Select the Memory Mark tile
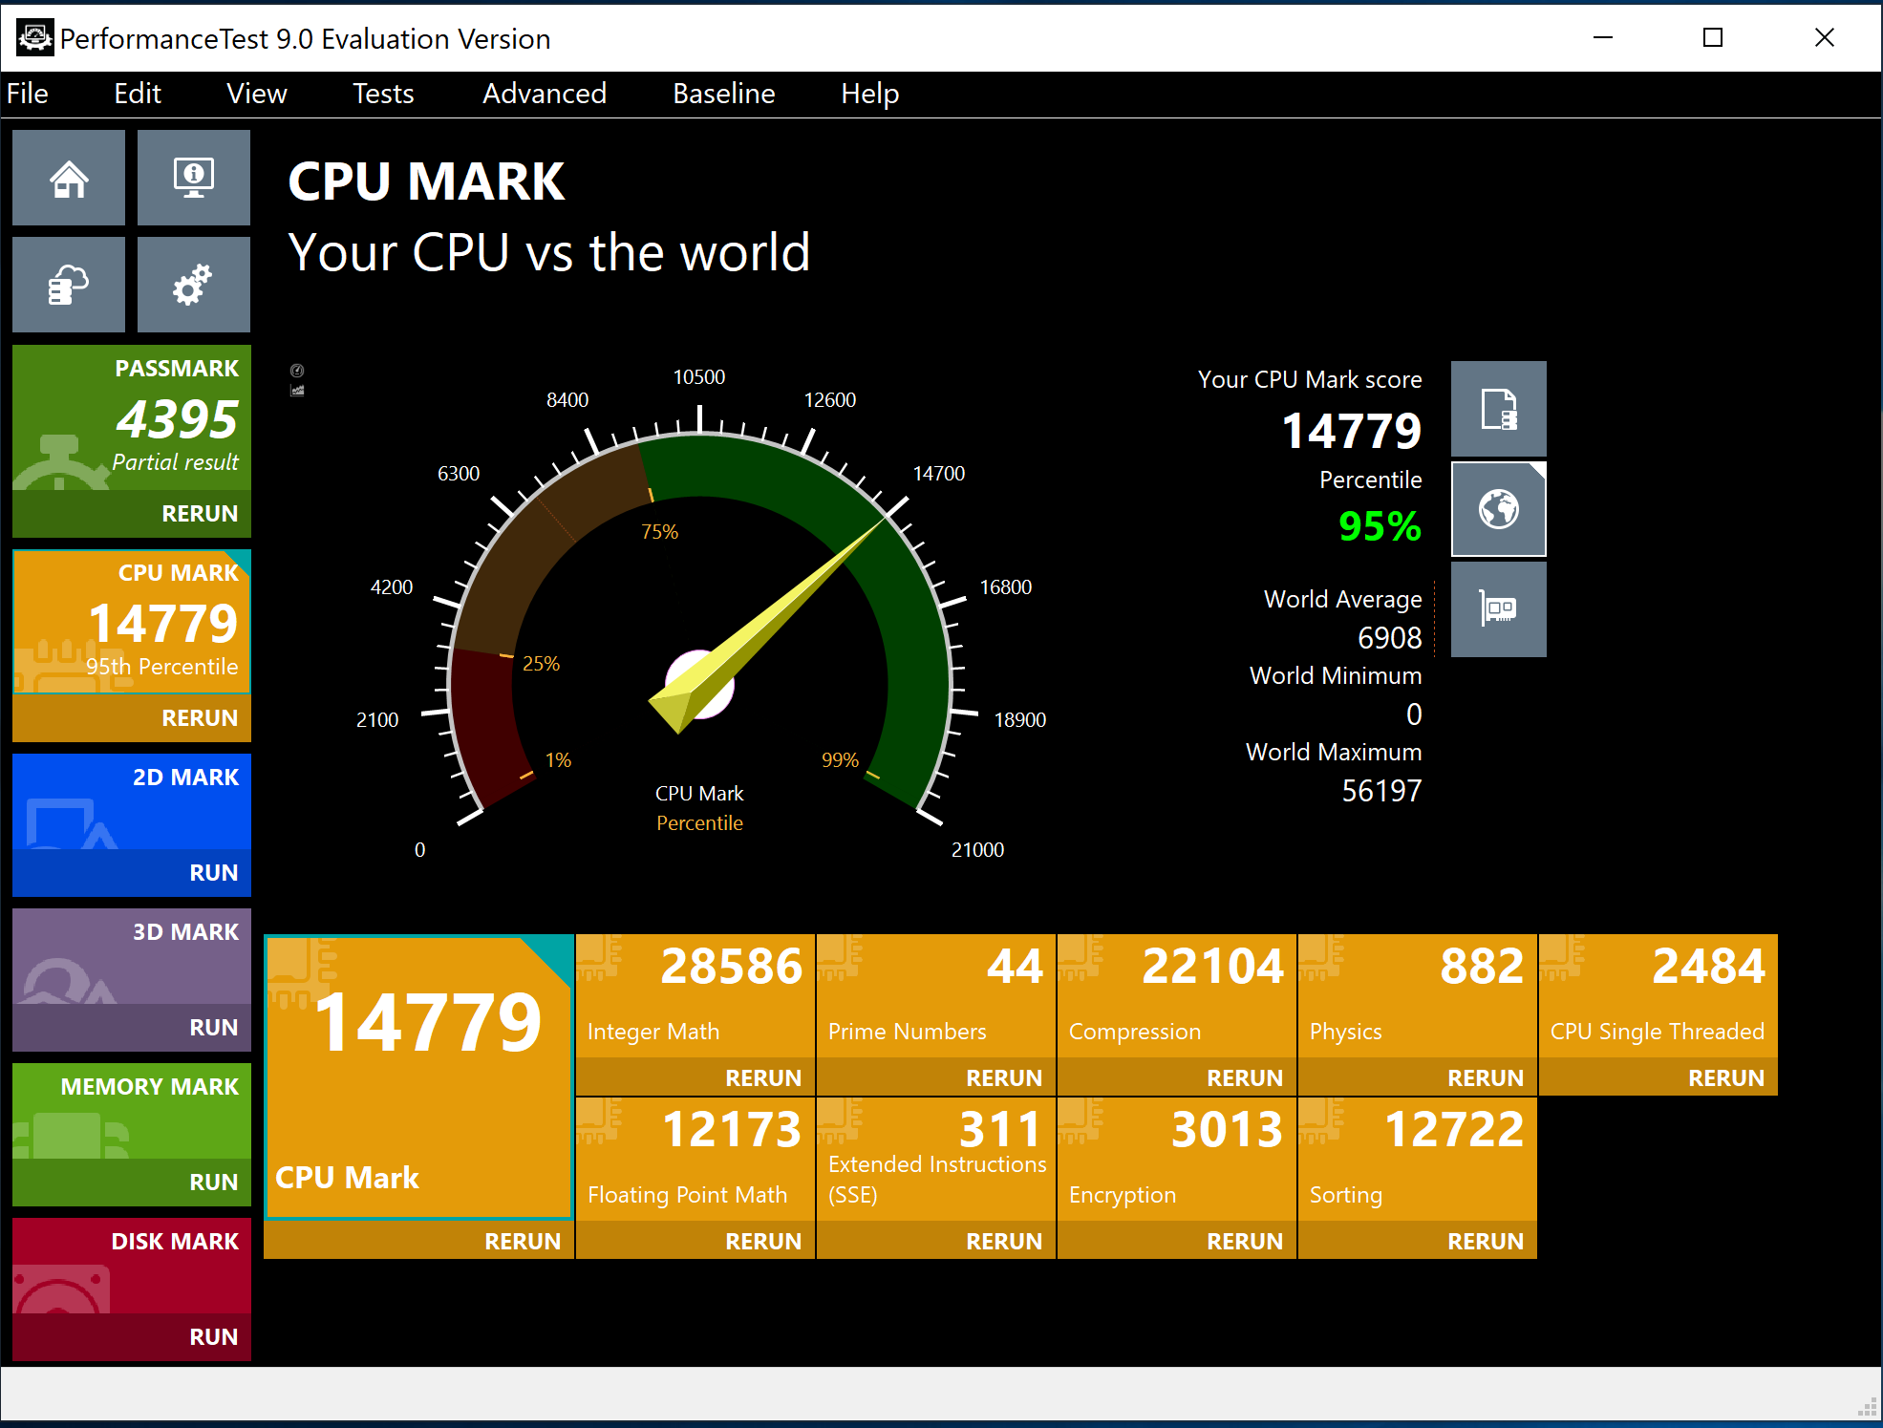Viewport: 1883px width, 1428px height. (132, 1113)
